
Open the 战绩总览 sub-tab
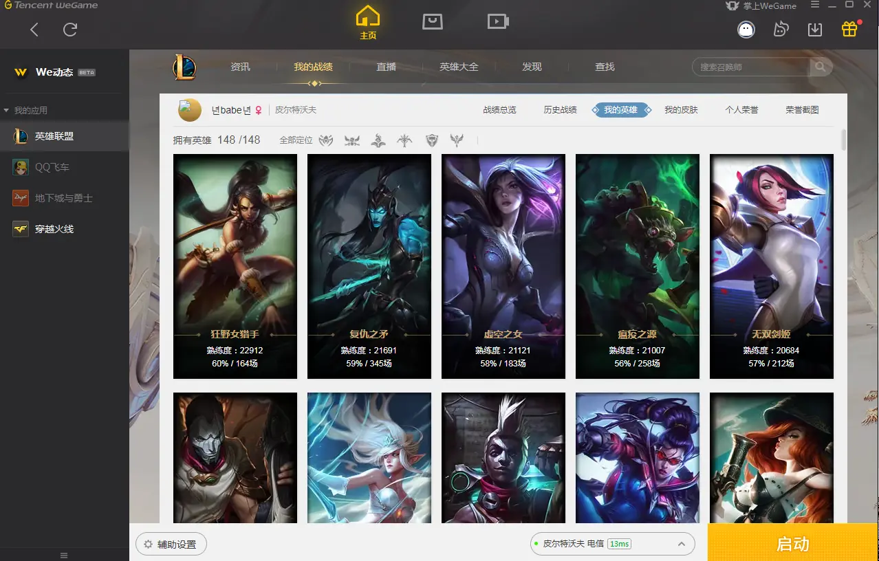click(499, 110)
